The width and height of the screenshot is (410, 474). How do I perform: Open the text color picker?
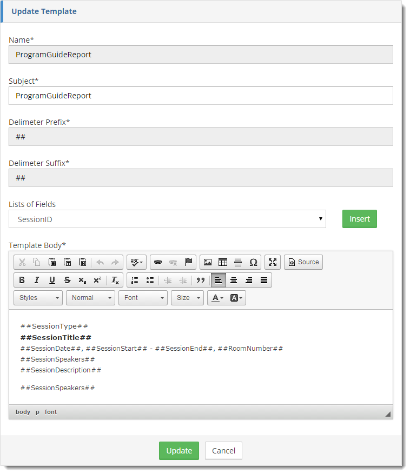(x=217, y=298)
